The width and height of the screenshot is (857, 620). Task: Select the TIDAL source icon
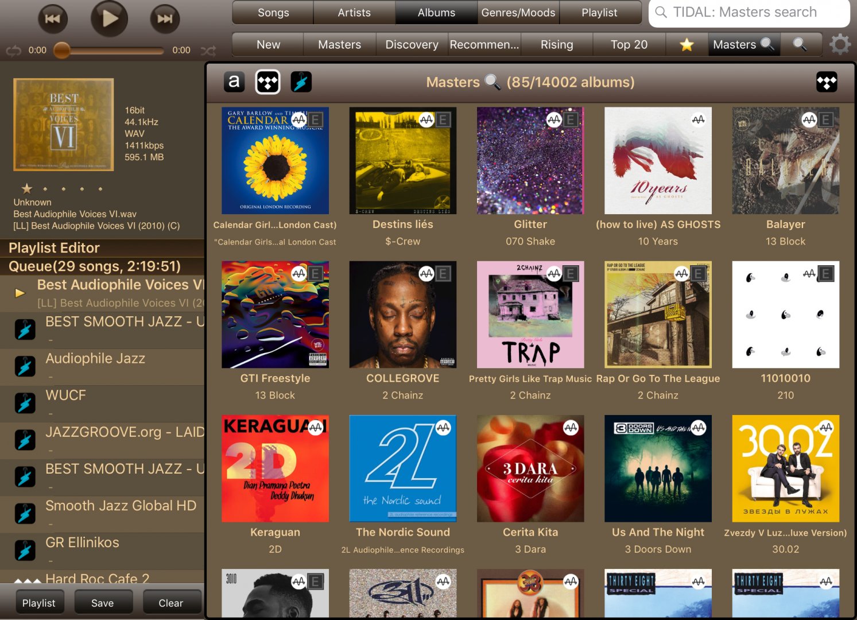point(268,82)
